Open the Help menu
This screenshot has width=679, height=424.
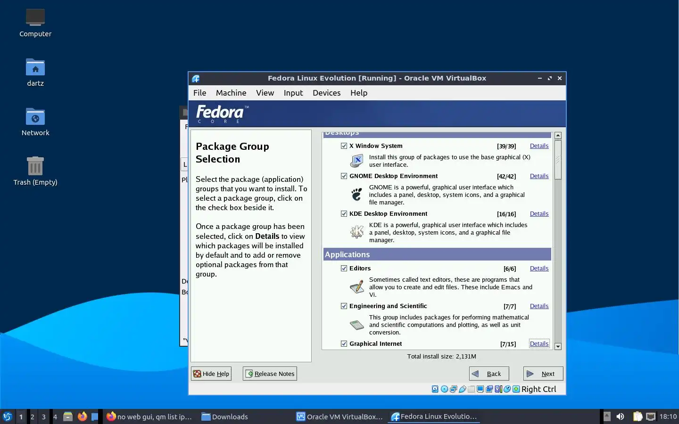click(x=359, y=93)
